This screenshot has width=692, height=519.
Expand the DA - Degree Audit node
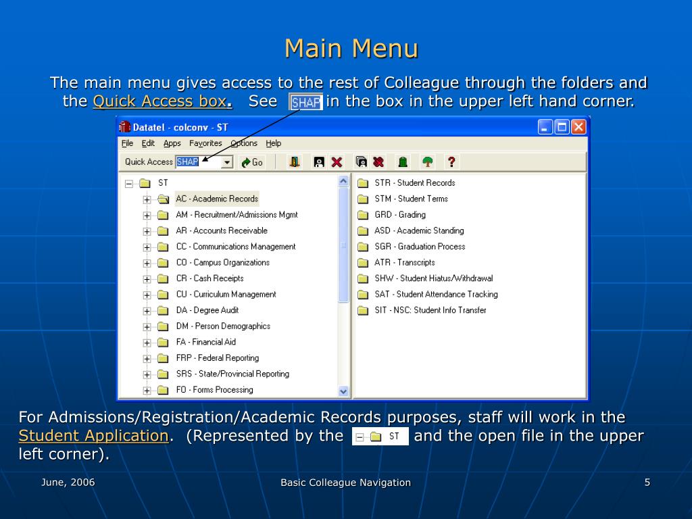147,311
